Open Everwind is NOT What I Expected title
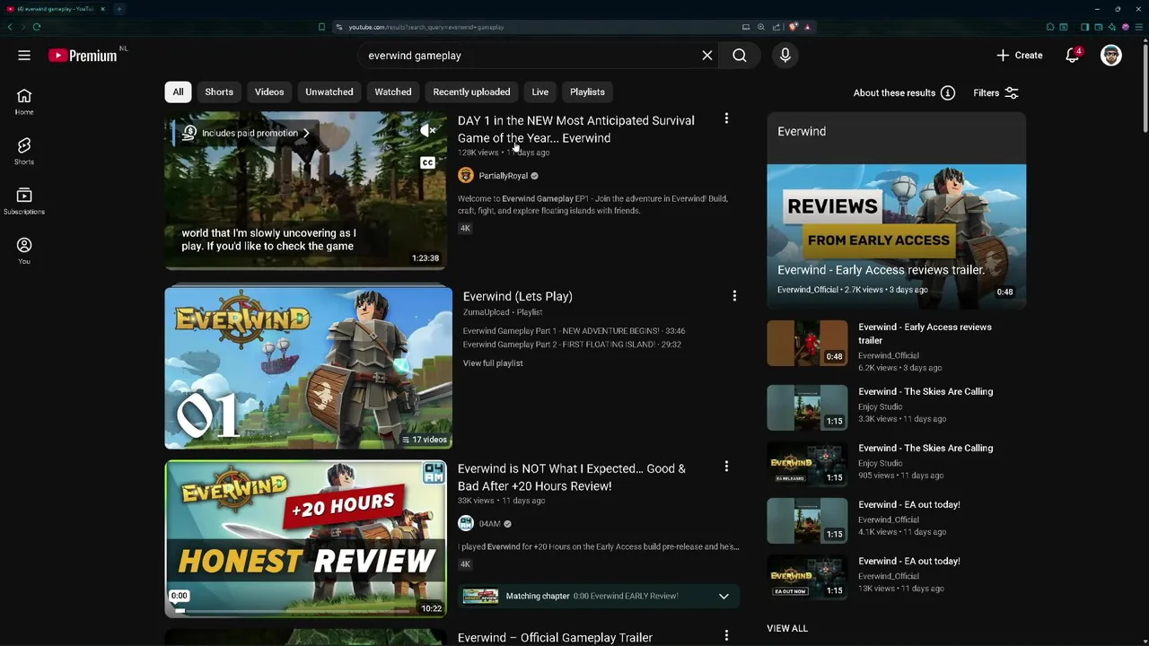 pyautogui.click(x=571, y=477)
